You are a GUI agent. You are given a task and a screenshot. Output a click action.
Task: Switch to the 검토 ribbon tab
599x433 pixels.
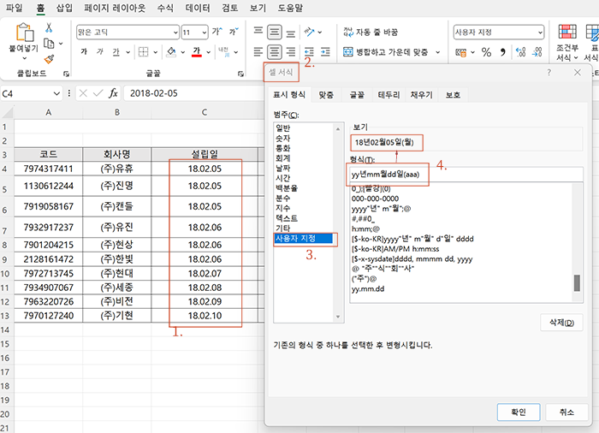coord(229,8)
